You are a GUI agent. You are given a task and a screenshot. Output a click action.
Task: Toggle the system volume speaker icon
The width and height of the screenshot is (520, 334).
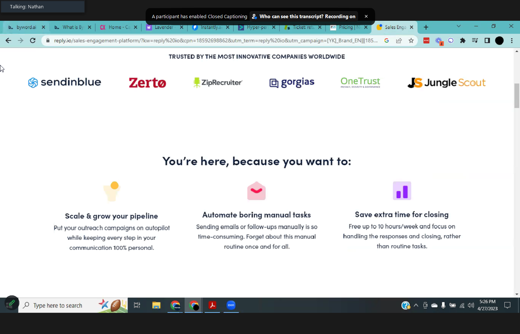[471, 306]
